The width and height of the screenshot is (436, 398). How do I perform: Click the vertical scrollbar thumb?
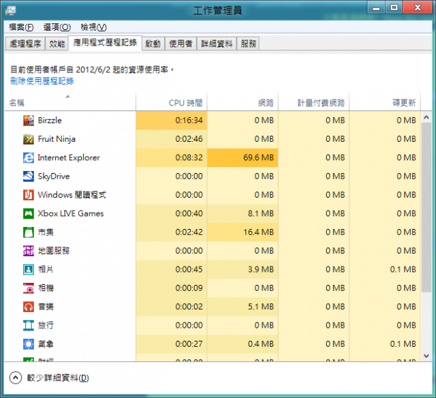pos(426,207)
